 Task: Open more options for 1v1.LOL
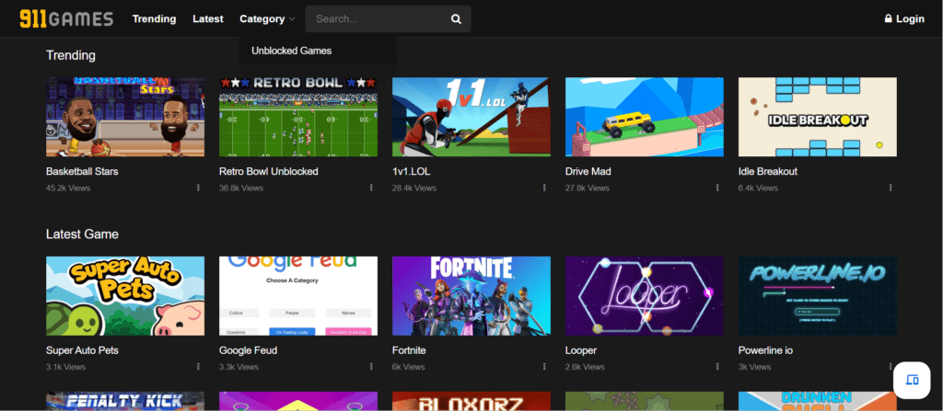(544, 188)
